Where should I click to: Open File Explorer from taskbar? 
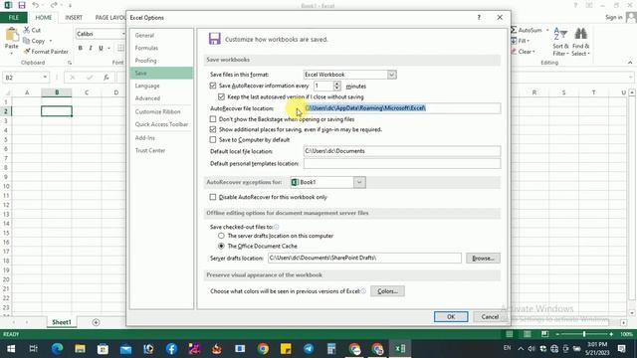(80, 349)
